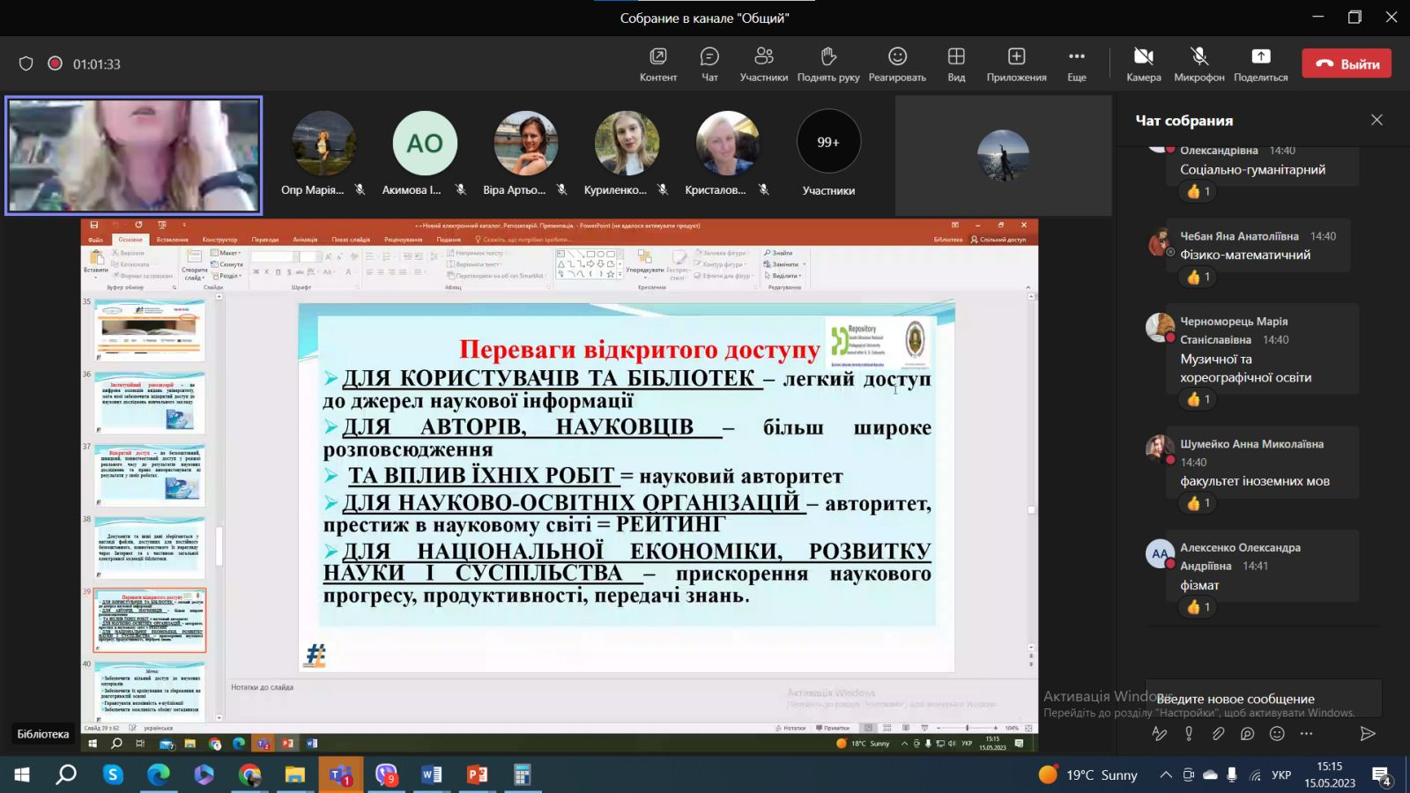This screenshot has width=1410, height=793.
Task: Close the Чат собрания panel
Action: pyautogui.click(x=1377, y=120)
